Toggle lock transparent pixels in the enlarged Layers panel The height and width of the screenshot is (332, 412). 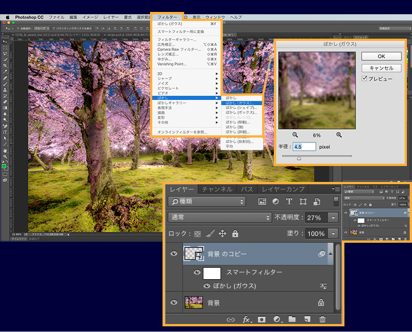[x=197, y=234]
